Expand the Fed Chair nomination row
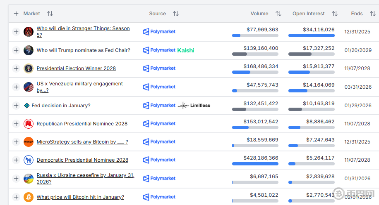Image resolution: width=379 pixels, height=205 pixels. [16, 50]
